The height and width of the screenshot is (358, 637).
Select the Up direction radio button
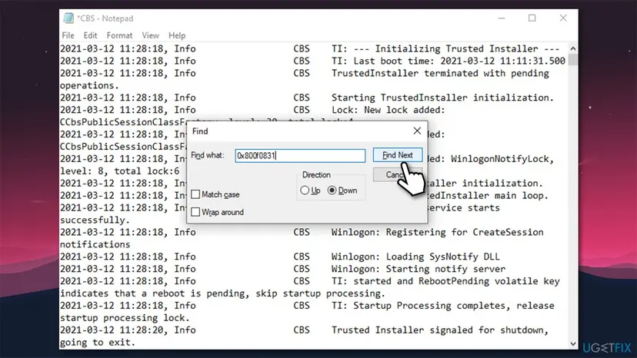coord(305,190)
